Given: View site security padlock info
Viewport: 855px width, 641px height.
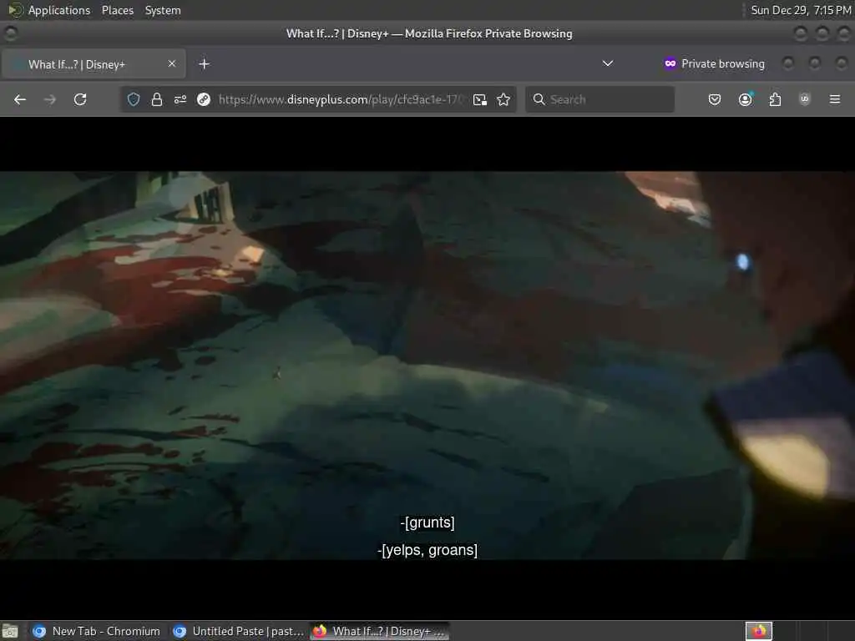Looking at the screenshot, I should (x=157, y=99).
